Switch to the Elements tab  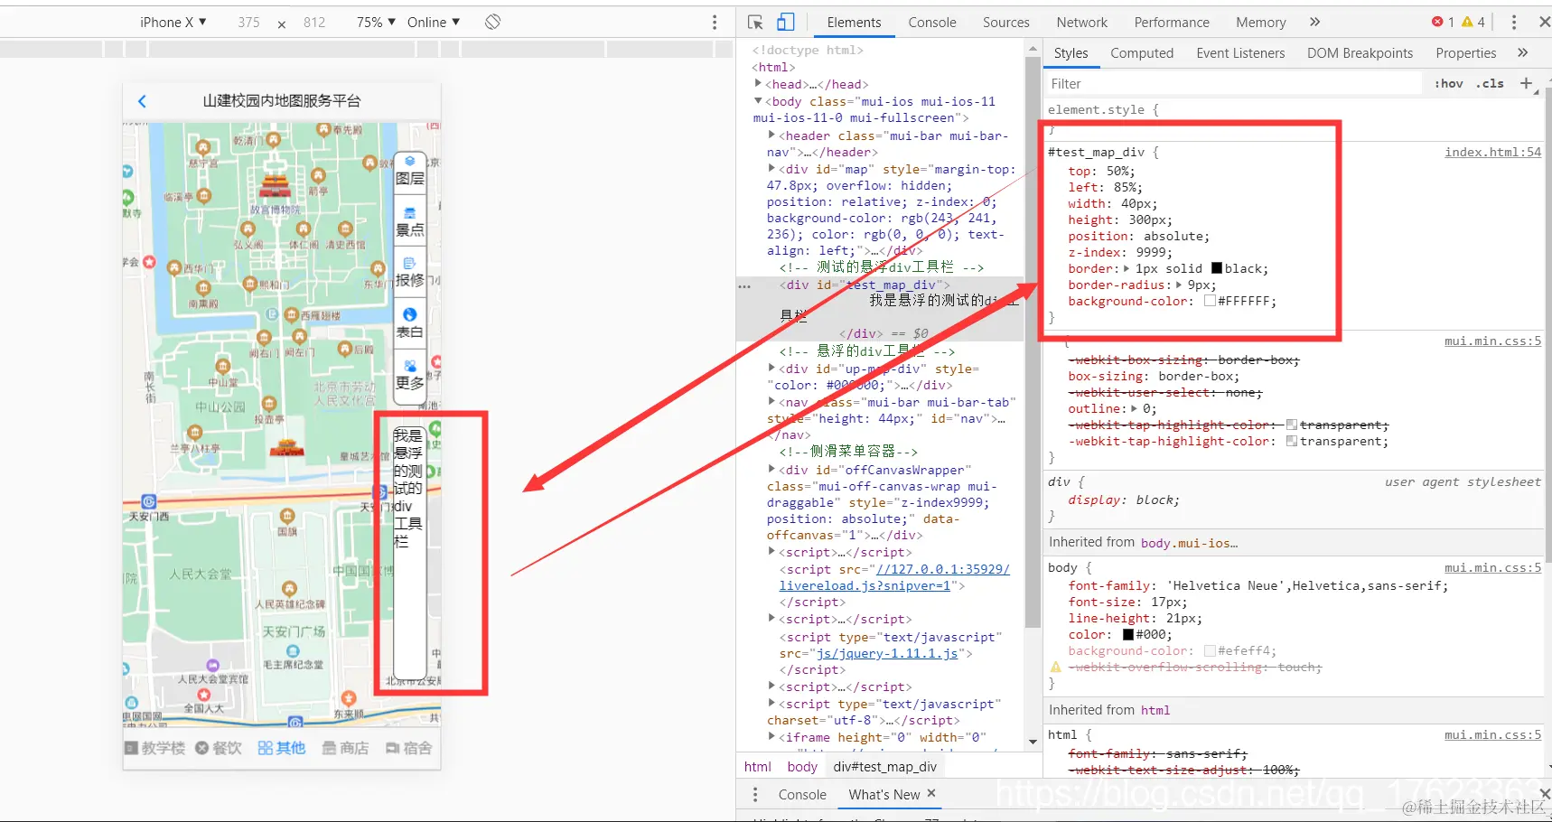[x=854, y=23]
